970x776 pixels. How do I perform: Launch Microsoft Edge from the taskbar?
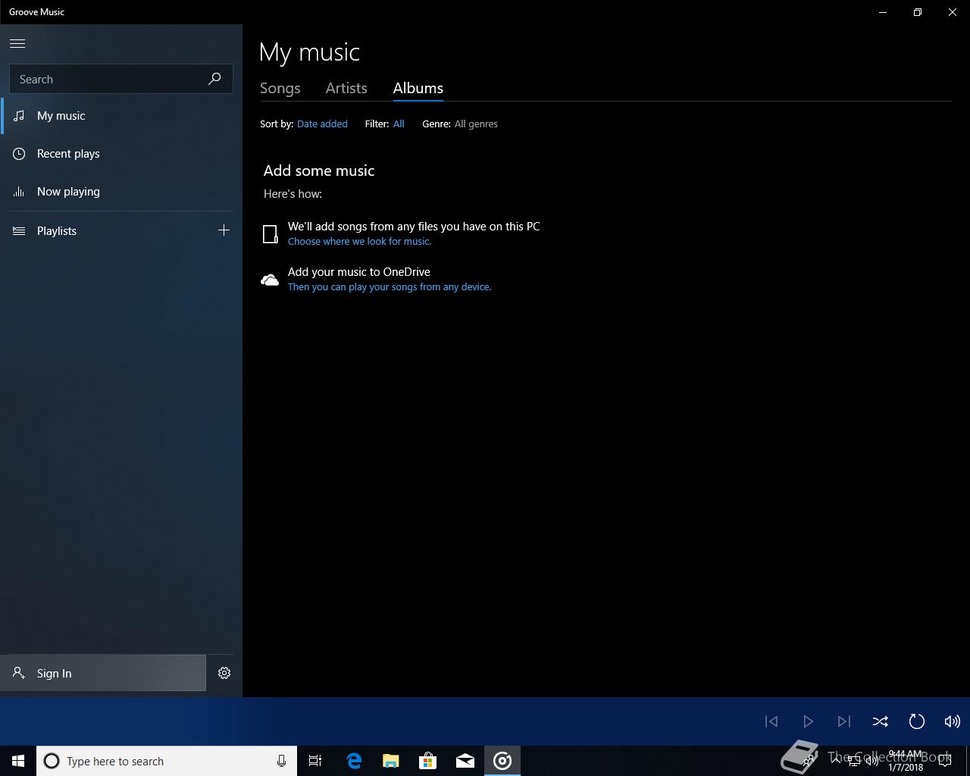(354, 761)
